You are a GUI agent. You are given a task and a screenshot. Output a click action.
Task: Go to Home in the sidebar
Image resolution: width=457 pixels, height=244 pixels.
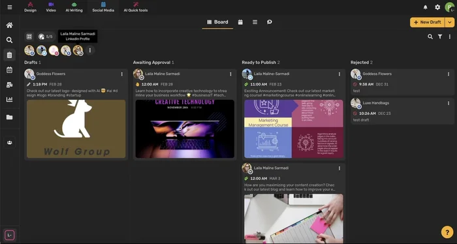tap(9, 25)
